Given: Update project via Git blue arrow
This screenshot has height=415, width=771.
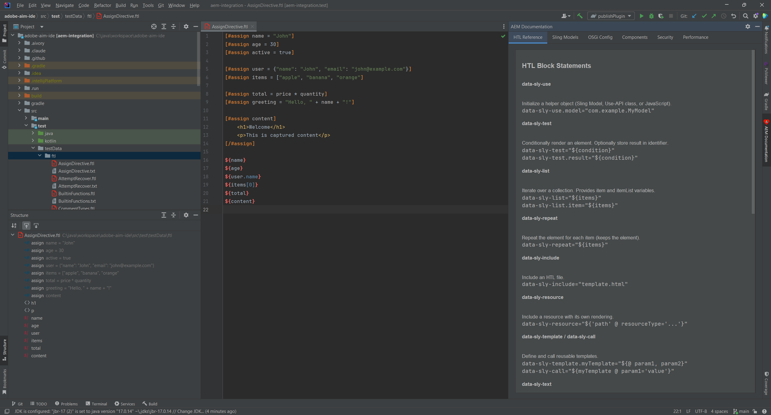Looking at the screenshot, I should pos(694,16).
